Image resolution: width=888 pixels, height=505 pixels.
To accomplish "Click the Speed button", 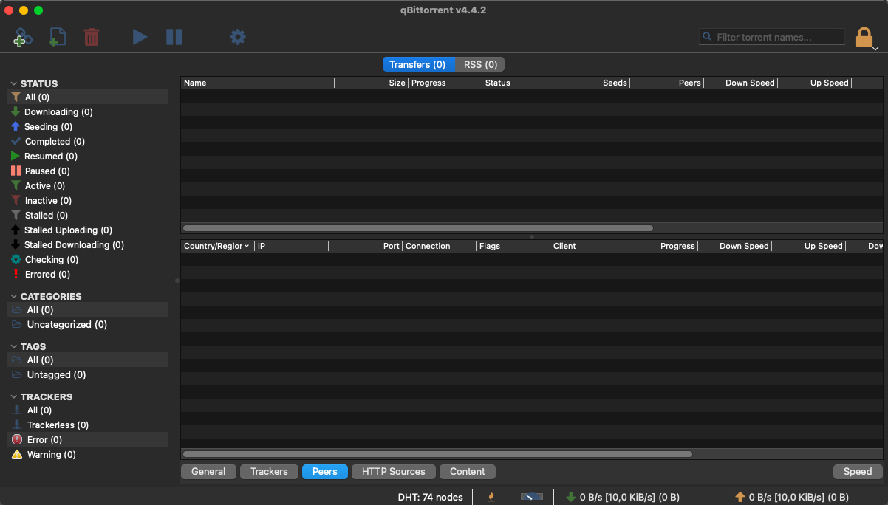I will click(858, 471).
